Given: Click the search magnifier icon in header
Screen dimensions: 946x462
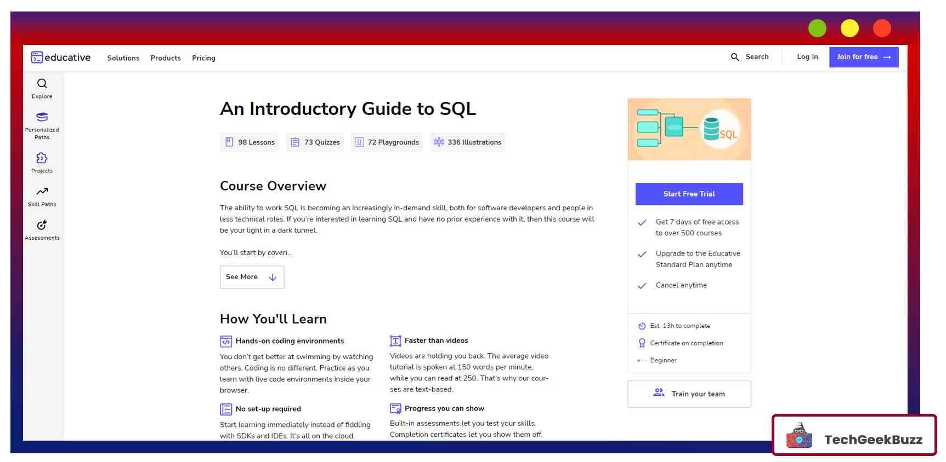Looking at the screenshot, I should [x=735, y=57].
